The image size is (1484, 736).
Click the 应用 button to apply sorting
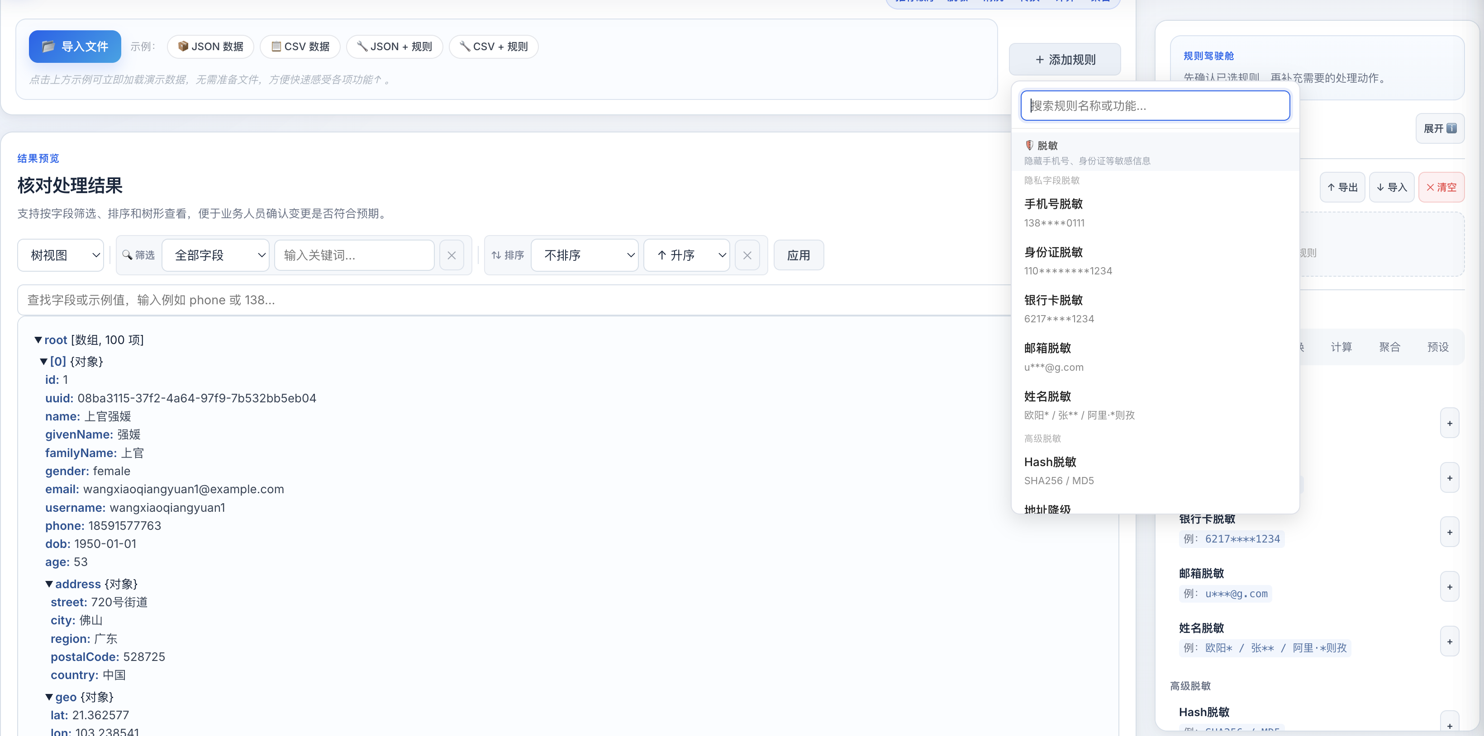pos(799,255)
